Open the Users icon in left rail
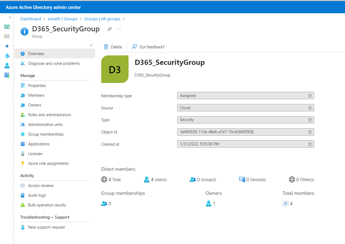 click(7, 65)
